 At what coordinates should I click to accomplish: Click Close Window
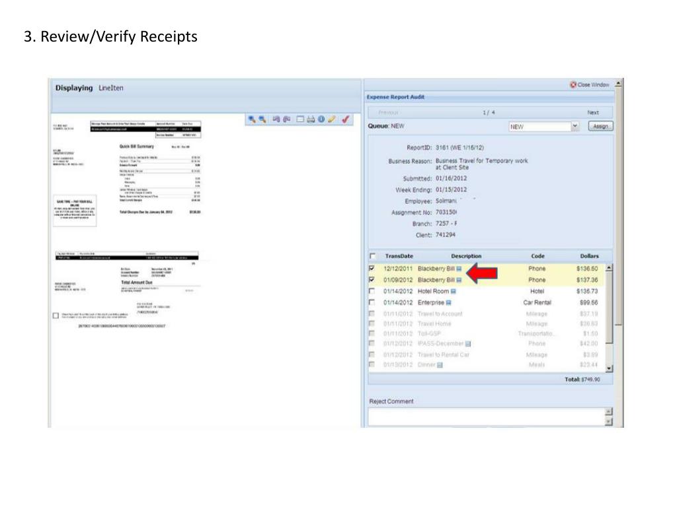590,85
